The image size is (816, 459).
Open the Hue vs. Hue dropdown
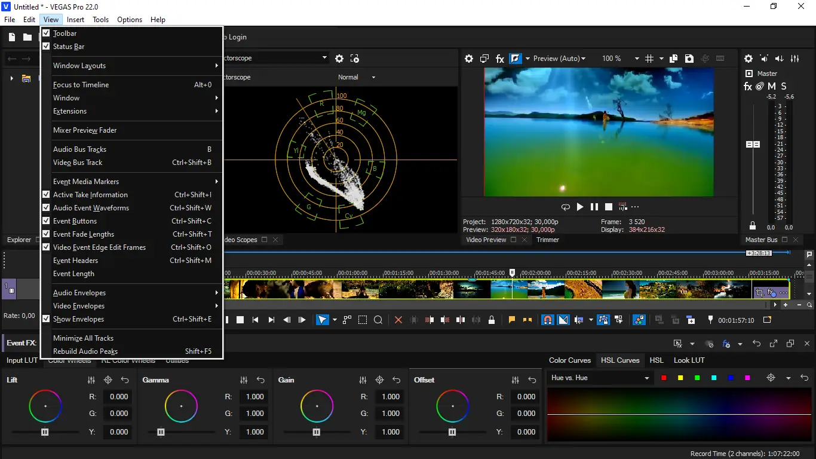[600, 378]
